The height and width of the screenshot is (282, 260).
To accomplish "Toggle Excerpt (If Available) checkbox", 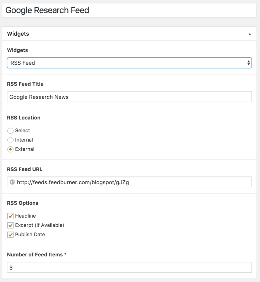I will [10, 225].
